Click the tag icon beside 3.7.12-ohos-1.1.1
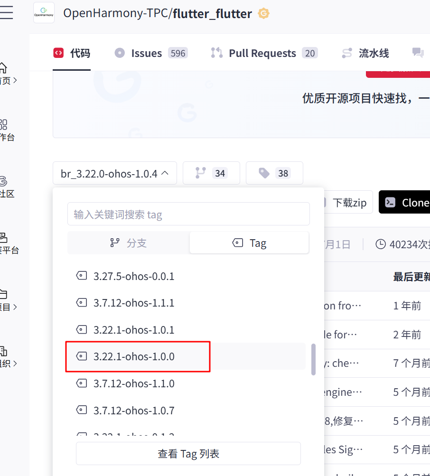Image resolution: width=430 pixels, height=476 pixels. [x=81, y=302]
